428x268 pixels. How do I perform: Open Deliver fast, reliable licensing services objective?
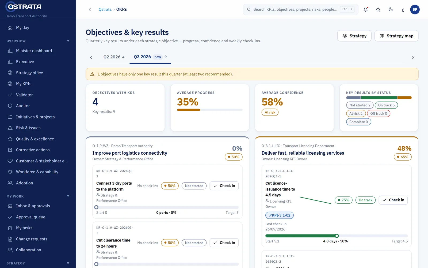(303, 153)
